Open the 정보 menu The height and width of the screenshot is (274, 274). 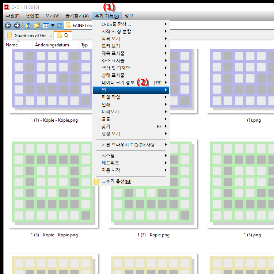[x=129, y=16]
